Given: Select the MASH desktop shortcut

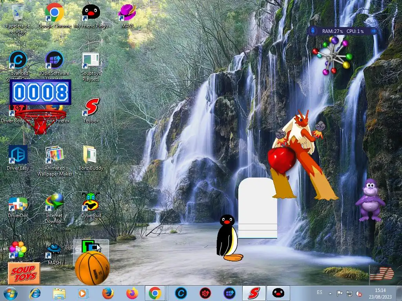Looking at the screenshot, I should [x=54, y=254].
